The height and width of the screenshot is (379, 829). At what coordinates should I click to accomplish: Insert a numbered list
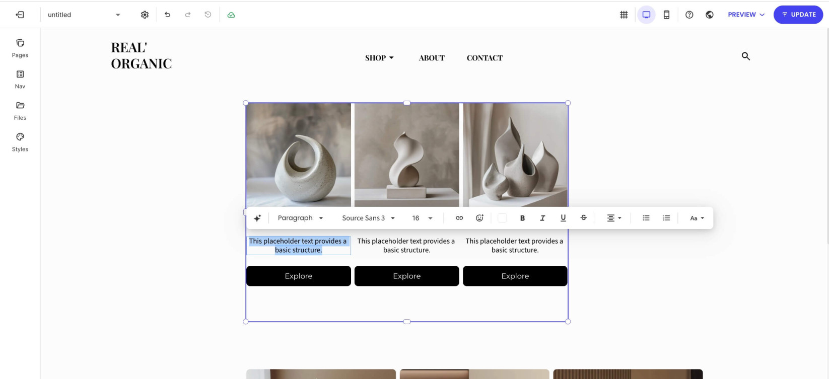point(666,218)
